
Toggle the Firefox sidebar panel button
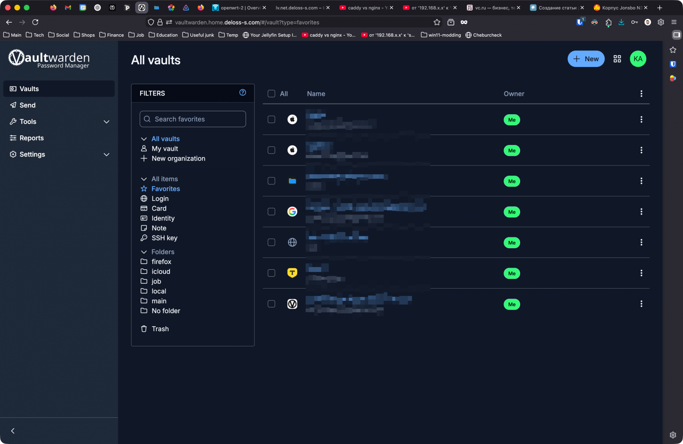tap(676, 35)
